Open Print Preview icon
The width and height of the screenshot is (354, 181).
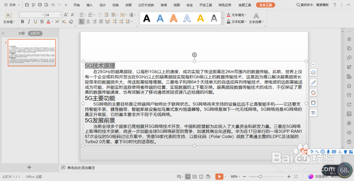tap(46, 5)
